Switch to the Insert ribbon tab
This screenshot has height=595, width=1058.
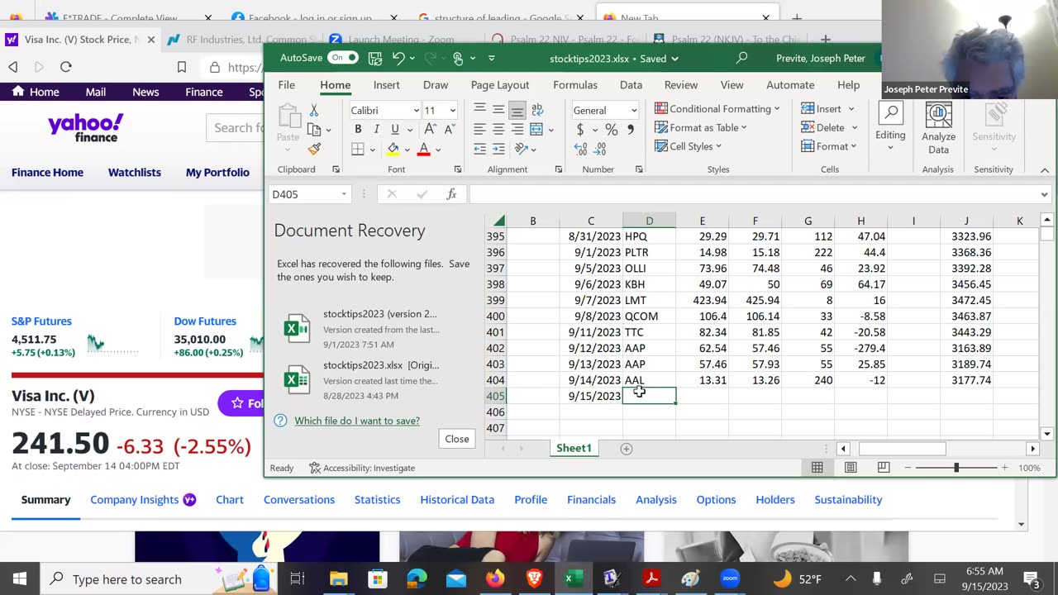[386, 84]
